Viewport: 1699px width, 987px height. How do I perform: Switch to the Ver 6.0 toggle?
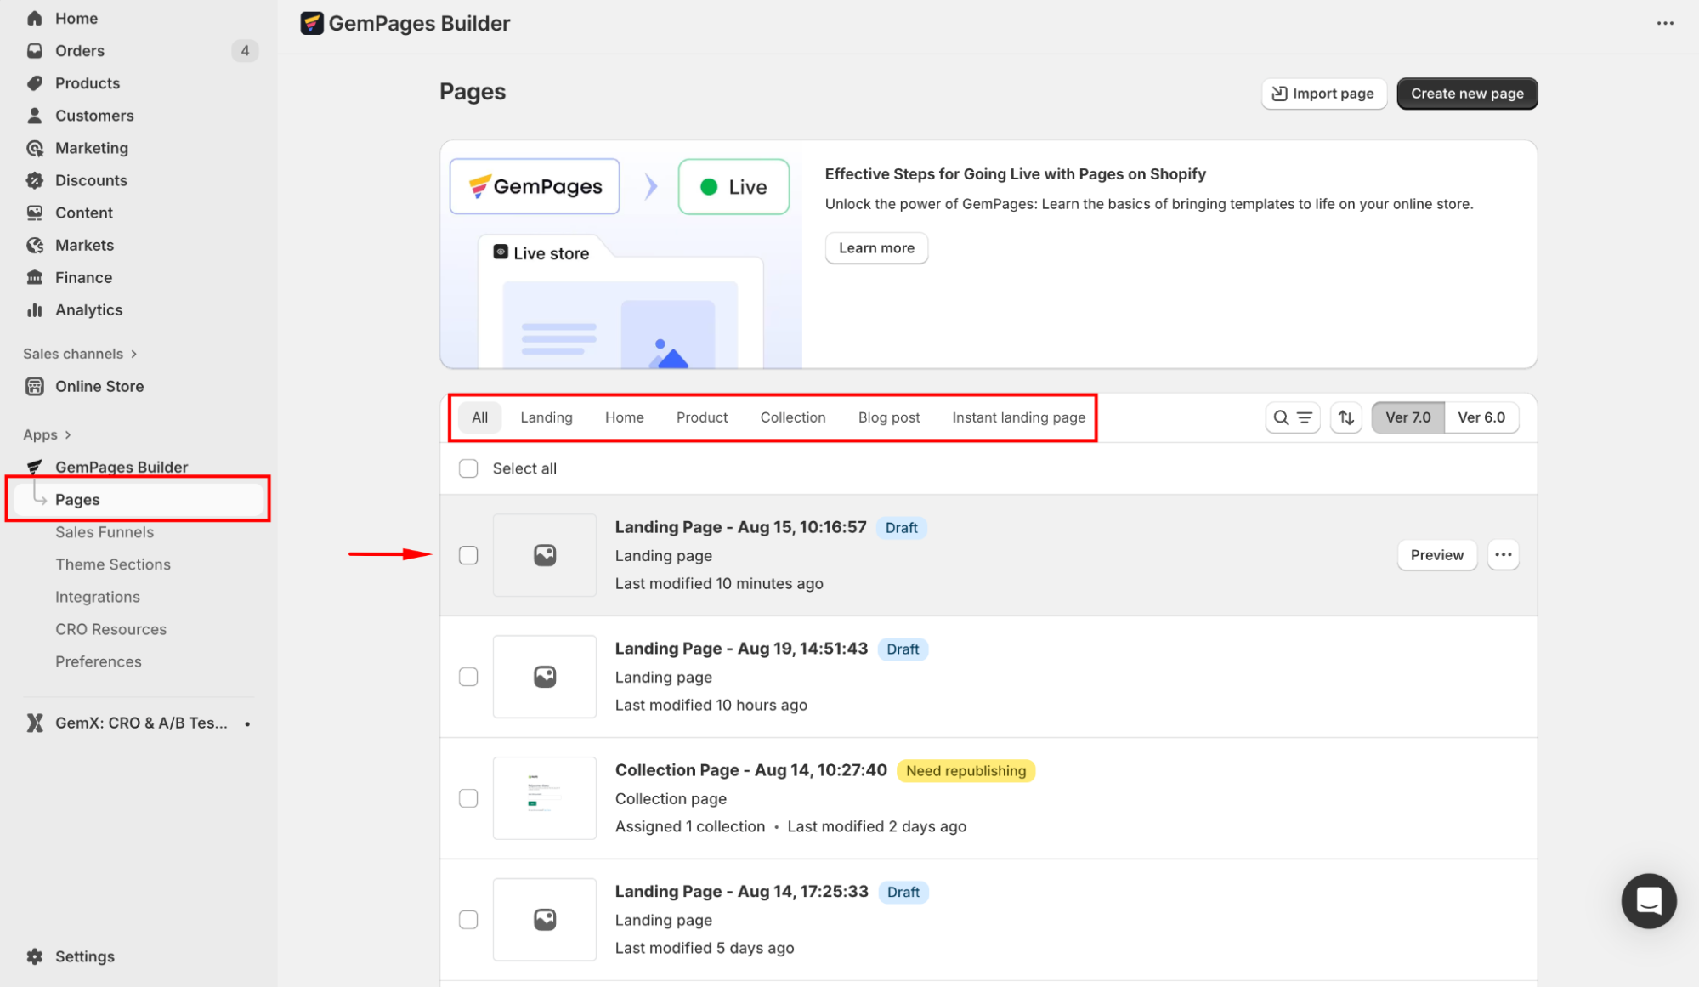point(1481,417)
